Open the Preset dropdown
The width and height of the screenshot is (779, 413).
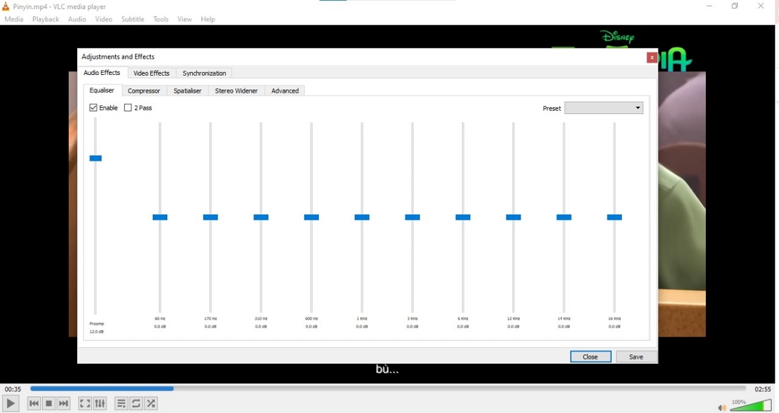coord(603,108)
